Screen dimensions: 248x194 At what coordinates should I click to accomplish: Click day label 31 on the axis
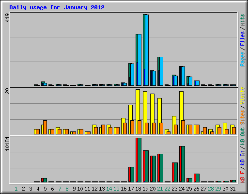click(232, 189)
